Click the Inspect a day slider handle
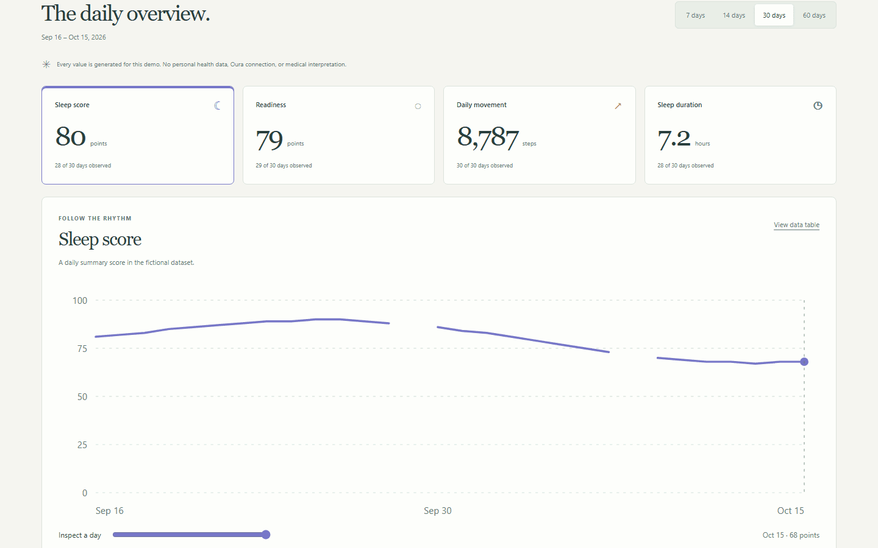The image size is (878, 548). (x=266, y=535)
